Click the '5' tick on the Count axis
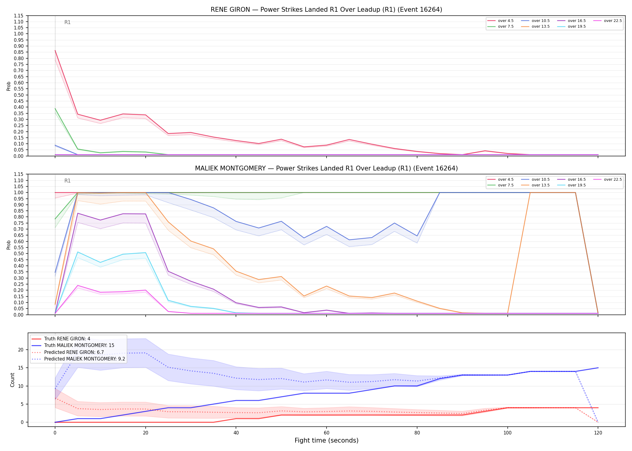The width and height of the screenshot is (632, 451). pos(22,404)
